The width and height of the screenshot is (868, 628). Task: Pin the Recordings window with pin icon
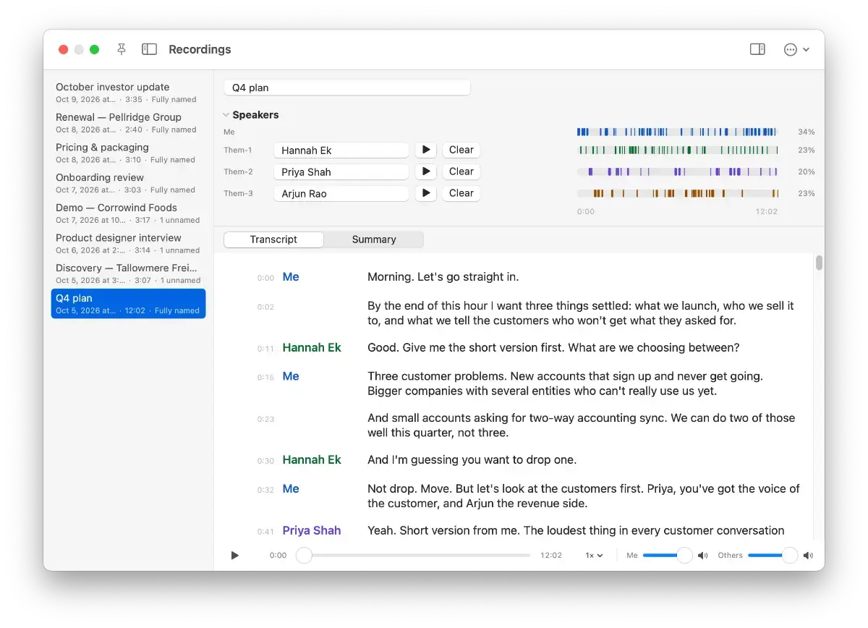[x=122, y=49]
